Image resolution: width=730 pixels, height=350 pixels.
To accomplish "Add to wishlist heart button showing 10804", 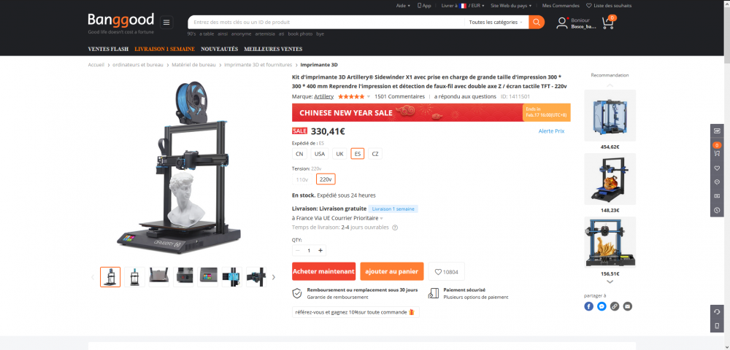I will point(447,271).
